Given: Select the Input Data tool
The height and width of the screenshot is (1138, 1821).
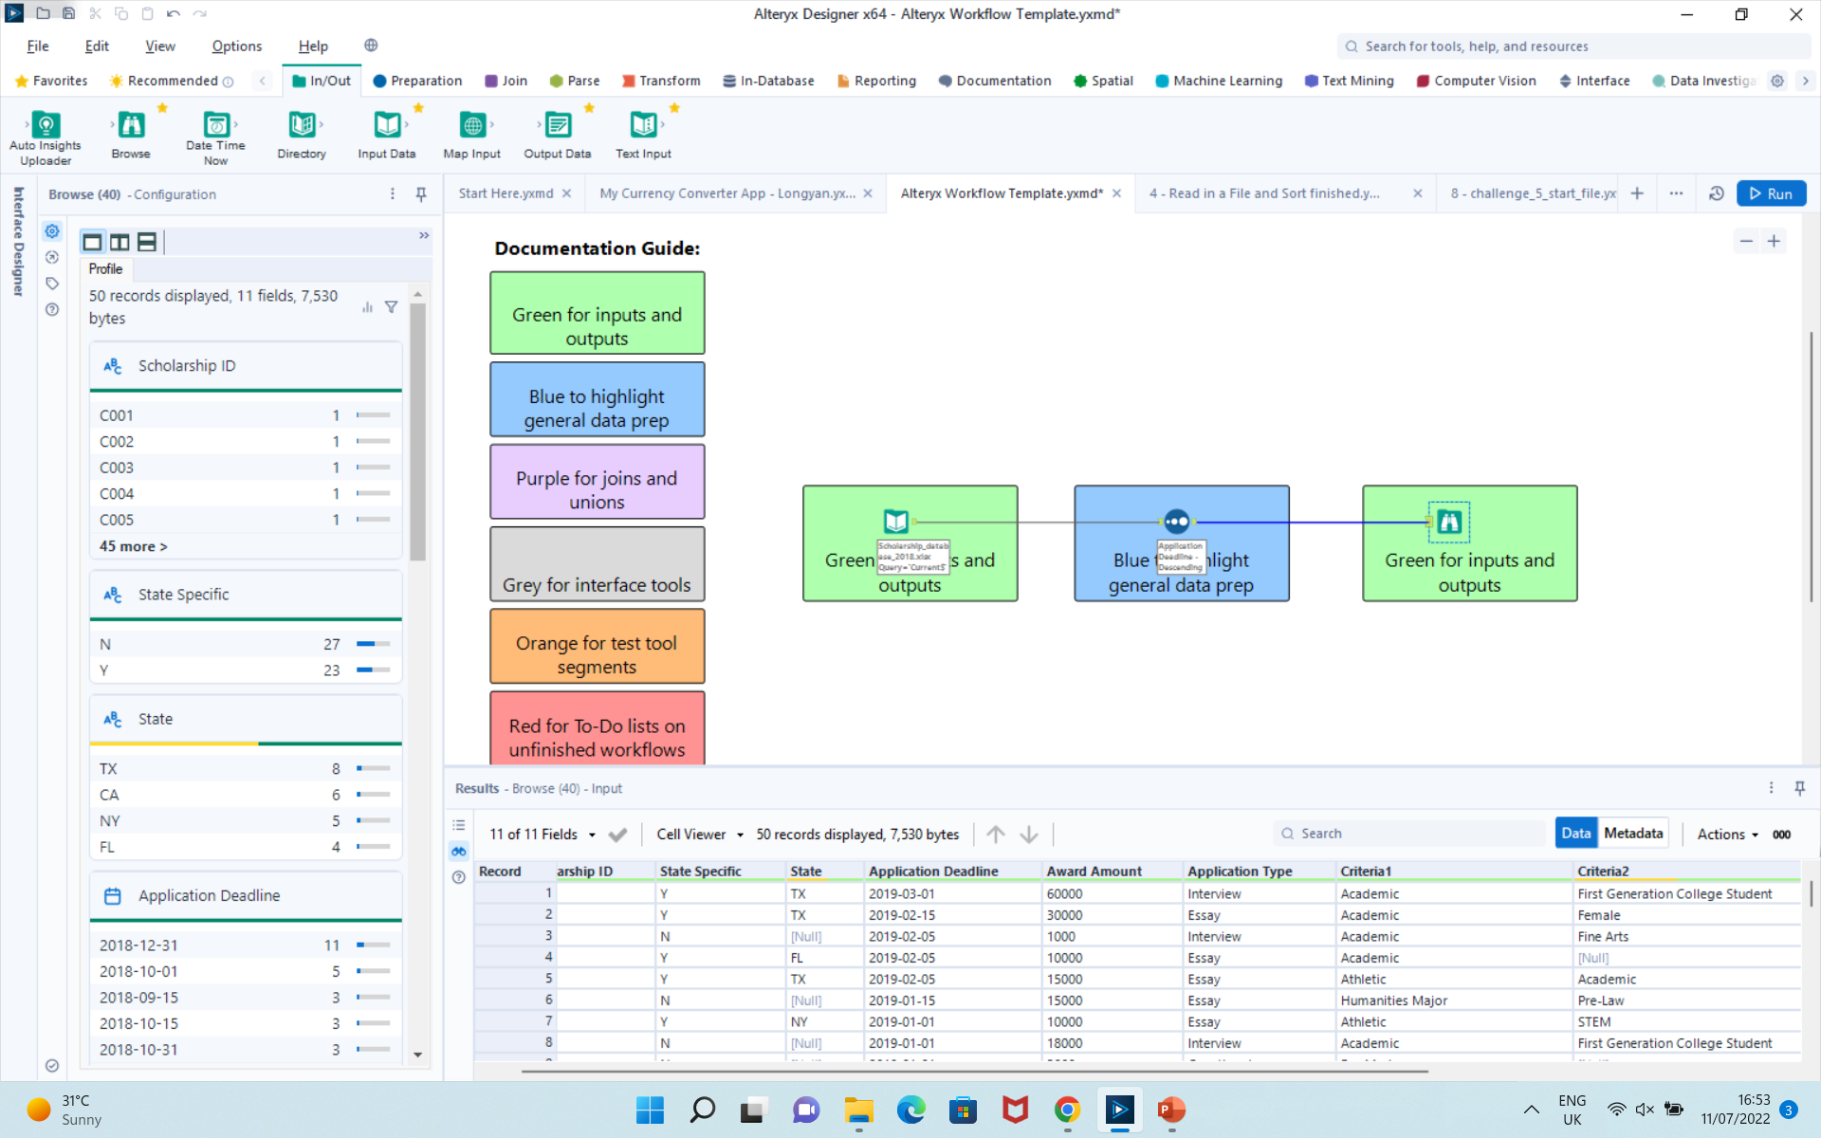Looking at the screenshot, I should coord(387,135).
